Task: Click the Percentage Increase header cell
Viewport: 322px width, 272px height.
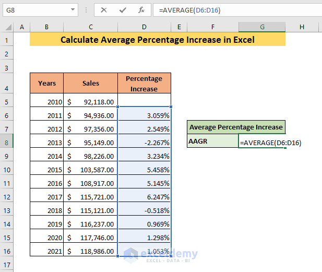Action: tap(144, 83)
